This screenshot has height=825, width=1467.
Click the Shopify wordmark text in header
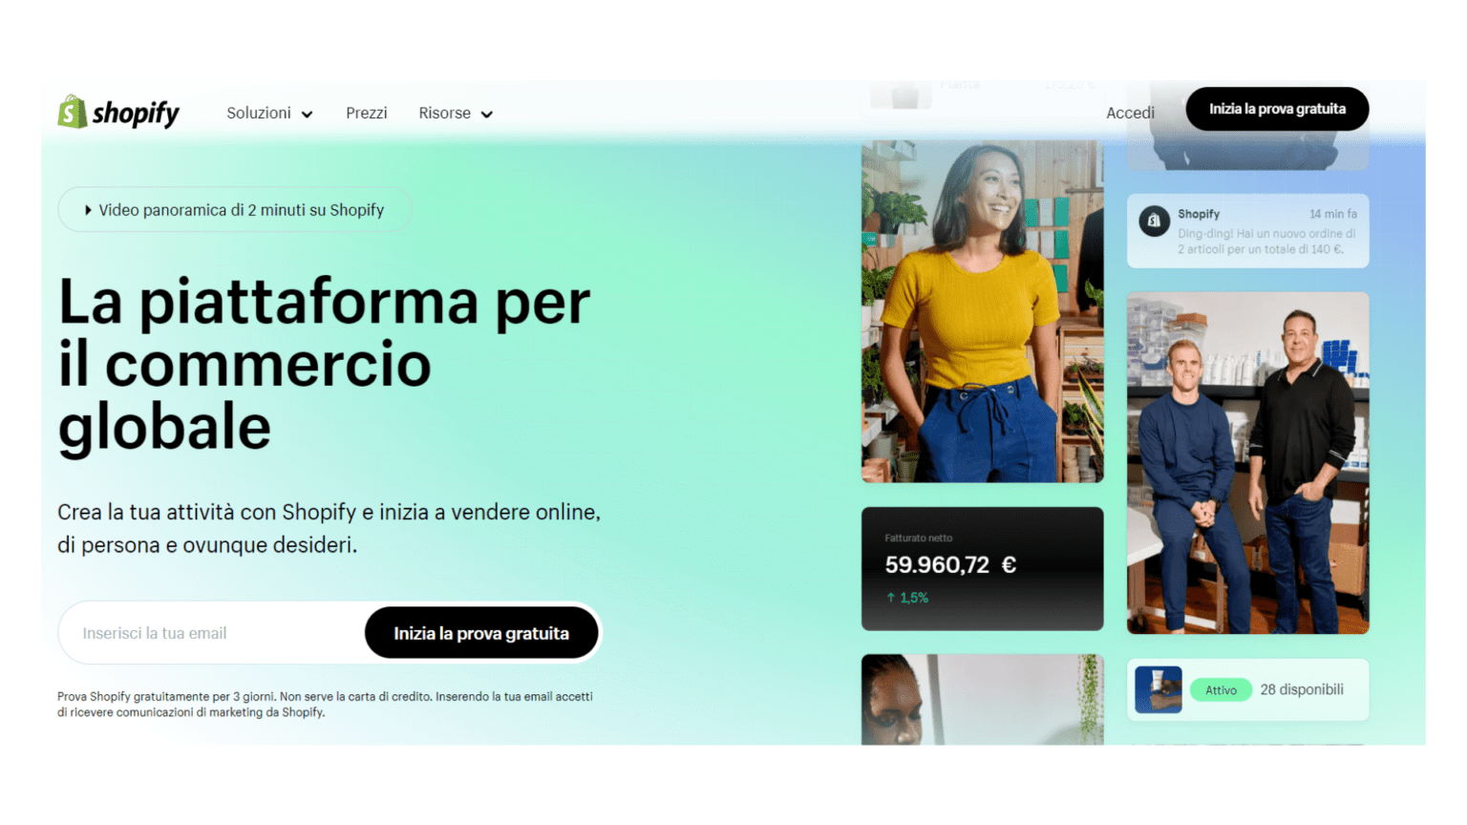pos(136,114)
